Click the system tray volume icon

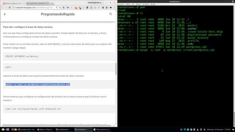[x=233, y=129]
